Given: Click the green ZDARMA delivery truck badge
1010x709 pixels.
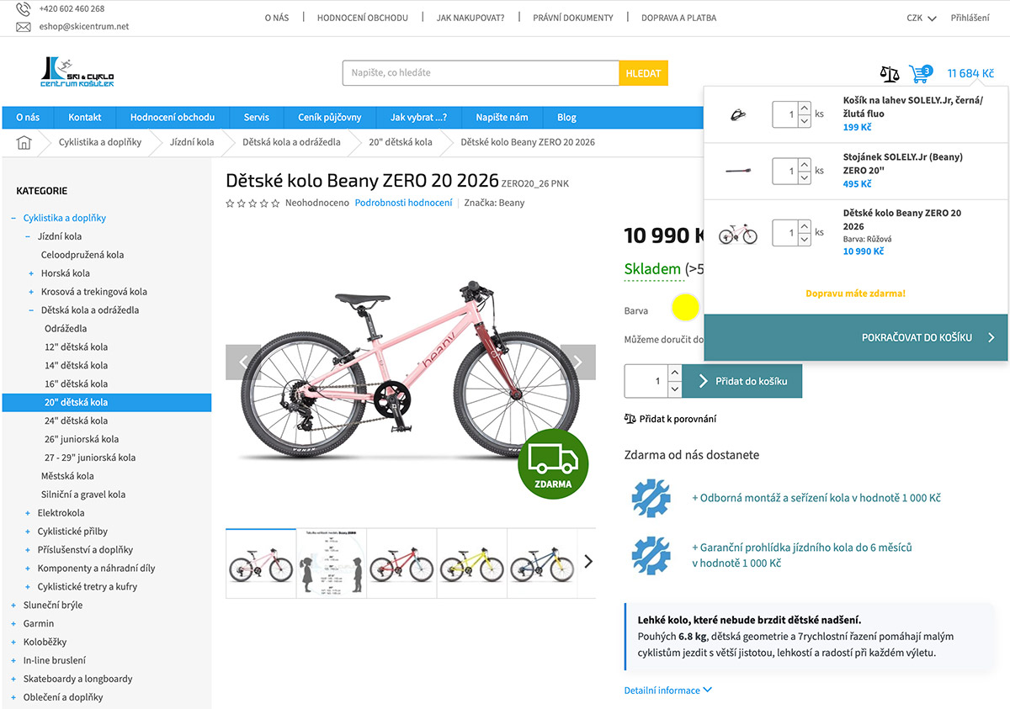Looking at the screenshot, I should (x=553, y=465).
